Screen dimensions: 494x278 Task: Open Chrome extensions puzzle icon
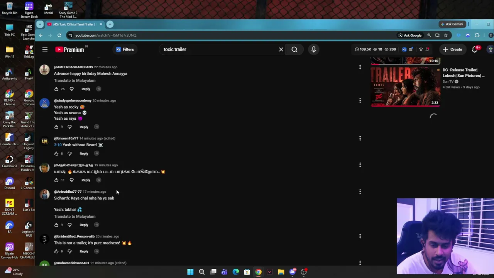pyautogui.click(x=477, y=35)
